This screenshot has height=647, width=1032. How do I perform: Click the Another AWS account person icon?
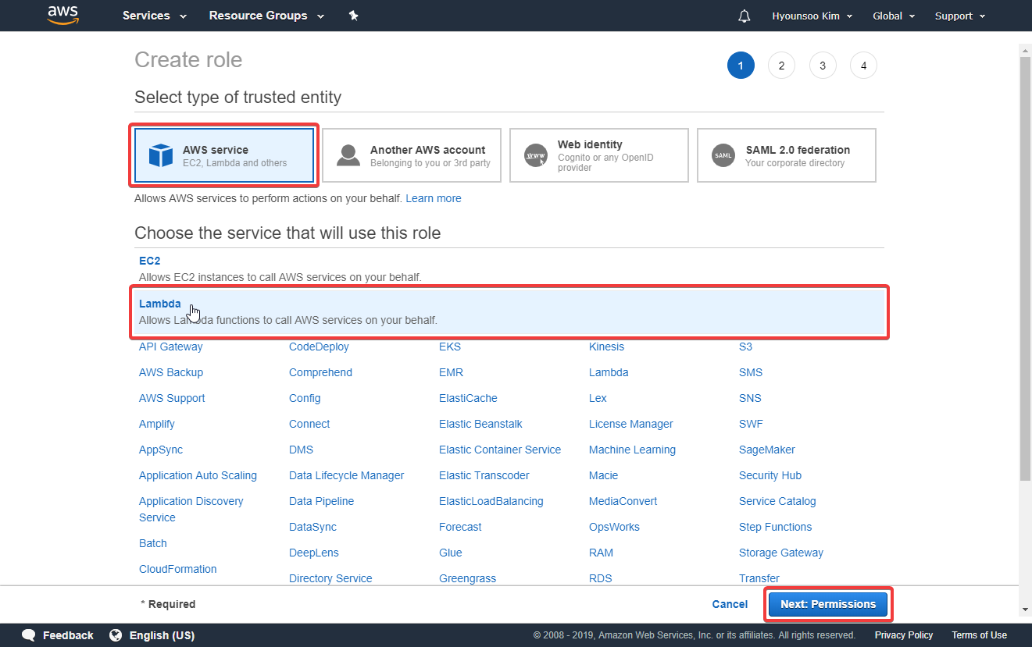(348, 155)
